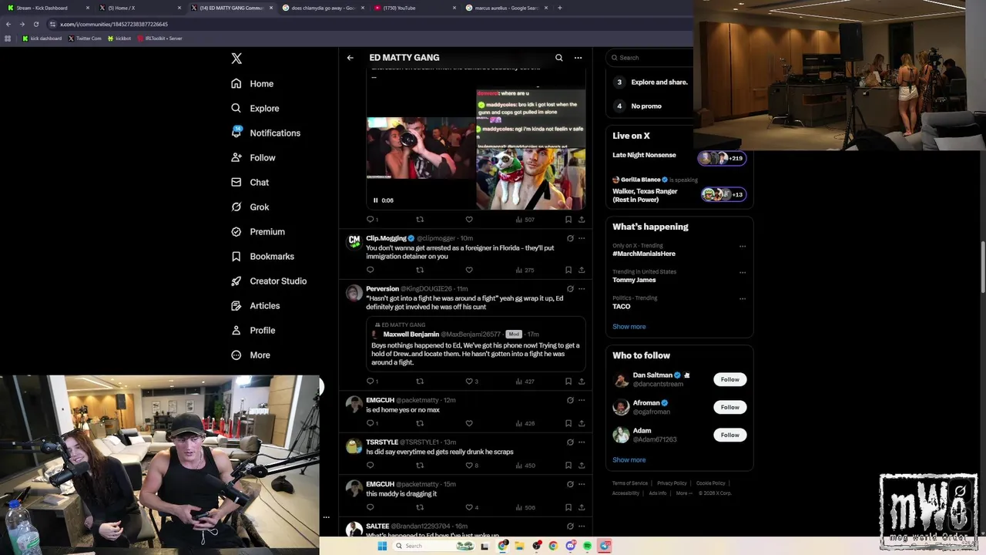
Task: Share the Clip.Mogging post
Action: click(x=582, y=270)
